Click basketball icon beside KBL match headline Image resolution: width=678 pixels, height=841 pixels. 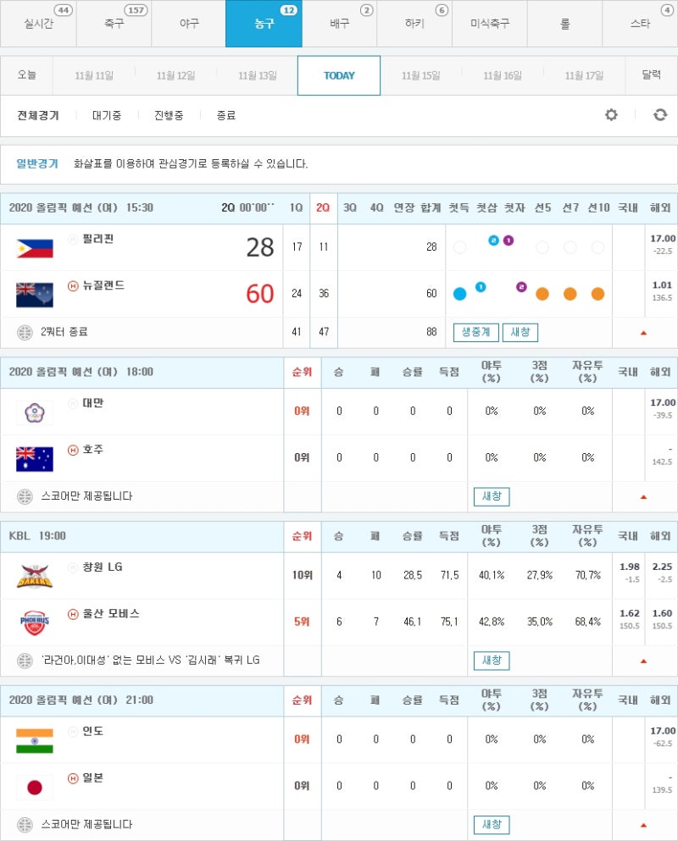[25, 661]
